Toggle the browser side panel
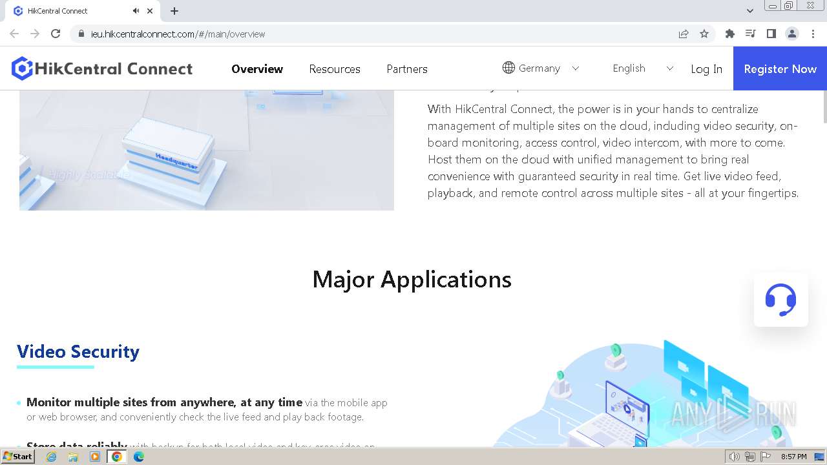Image resolution: width=827 pixels, height=465 pixels. point(771,34)
